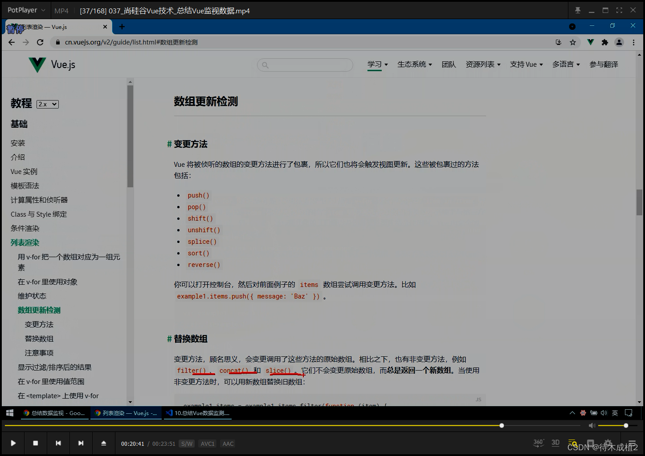Show hidden system tray icons

coord(572,413)
